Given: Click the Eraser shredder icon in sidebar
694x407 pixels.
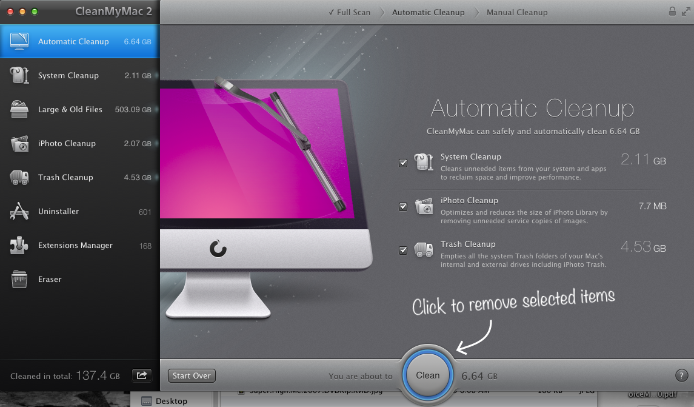Looking at the screenshot, I should coord(19,280).
